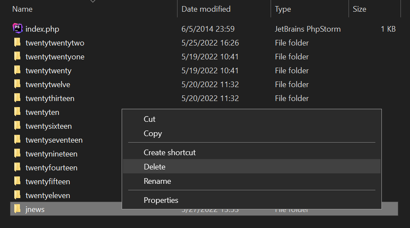Viewport: 410px width, 228px height.
Task: Select Copy from the context menu
Action: click(x=152, y=134)
